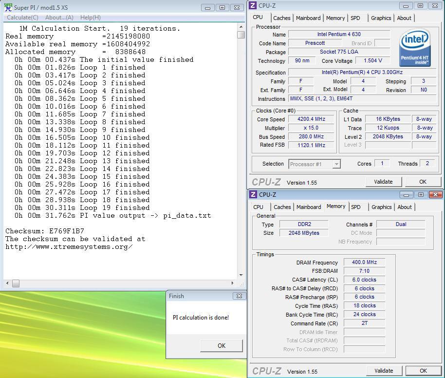This screenshot has width=445, height=378.
Task: Close the Finish dialog with X
Action: [x=239, y=296]
